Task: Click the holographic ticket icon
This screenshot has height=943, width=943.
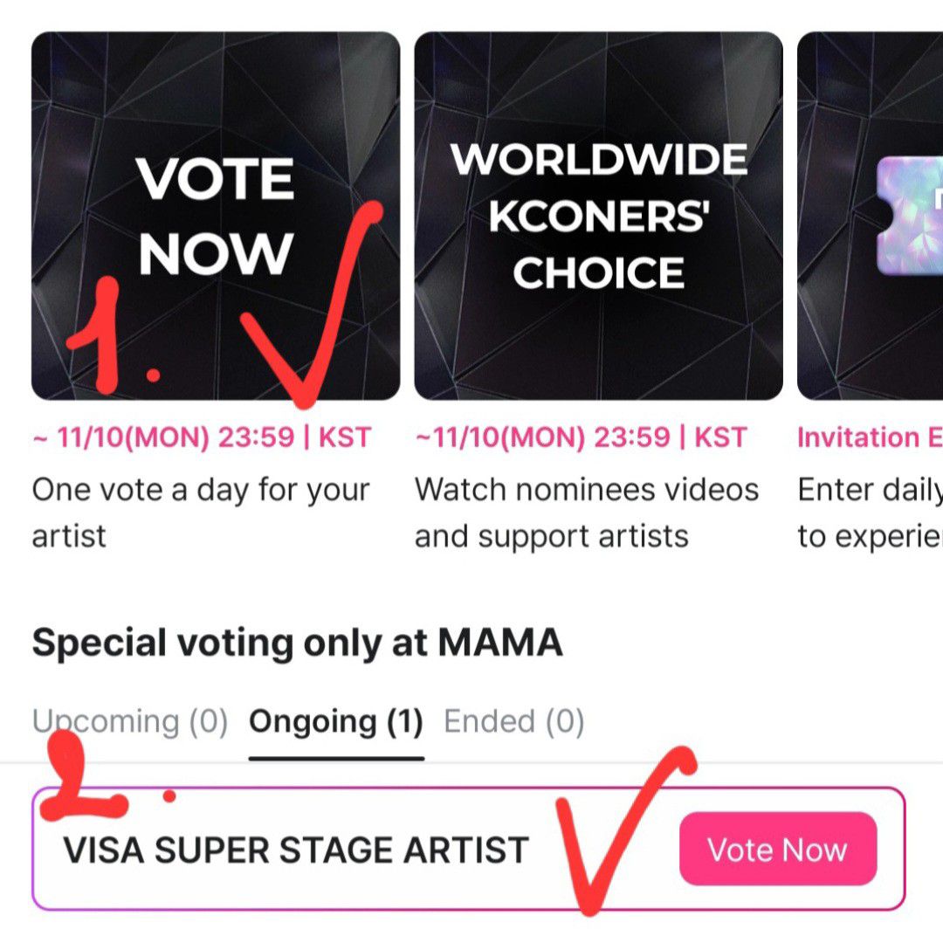Action: point(910,212)
